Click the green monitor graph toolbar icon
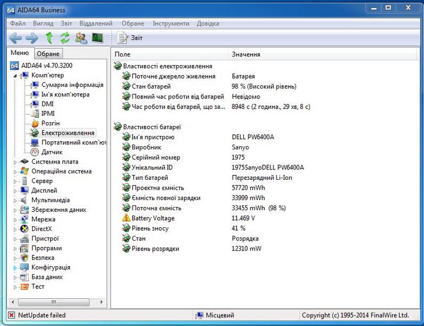Image resolution: width=424 pixels, height=326 pixels. (x=97, y=38)
